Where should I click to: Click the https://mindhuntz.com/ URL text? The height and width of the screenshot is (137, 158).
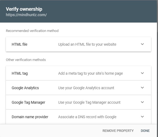26,15
